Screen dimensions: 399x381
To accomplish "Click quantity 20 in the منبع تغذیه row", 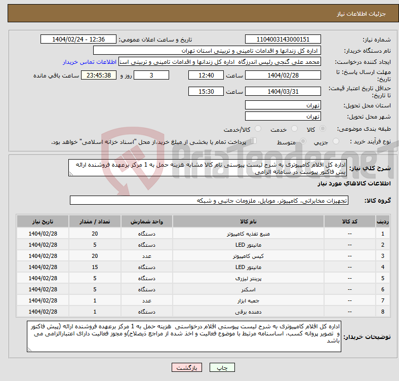I will tap(95, 234).
